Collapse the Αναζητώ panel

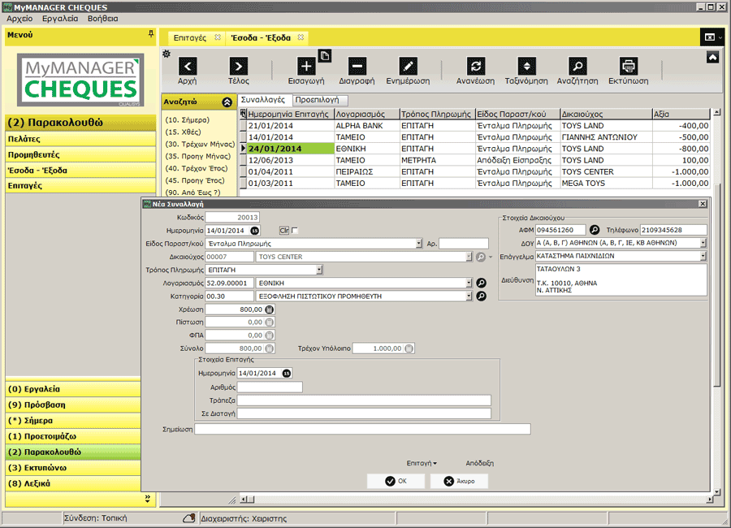tap(227, 102)
